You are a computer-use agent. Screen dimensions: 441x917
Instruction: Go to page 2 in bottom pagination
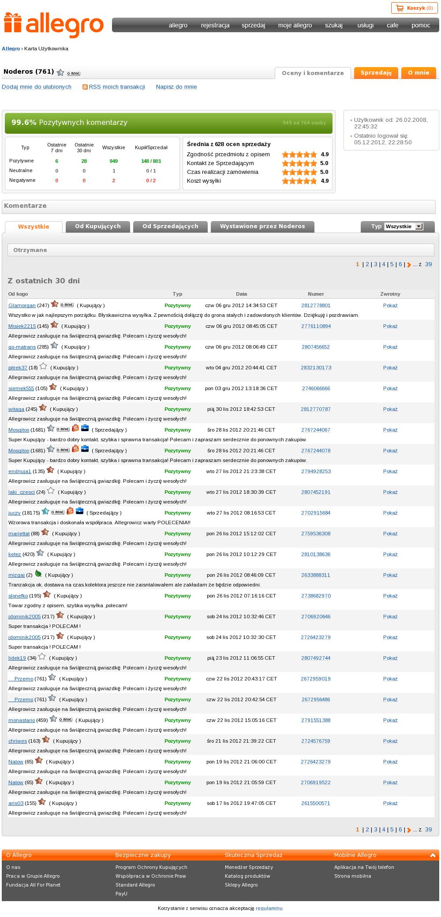(x=367, y=830)
